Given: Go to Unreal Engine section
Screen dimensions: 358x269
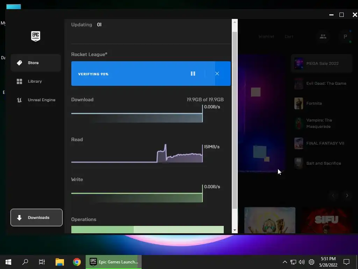Looking at the screenshot, I should (36, 100).
